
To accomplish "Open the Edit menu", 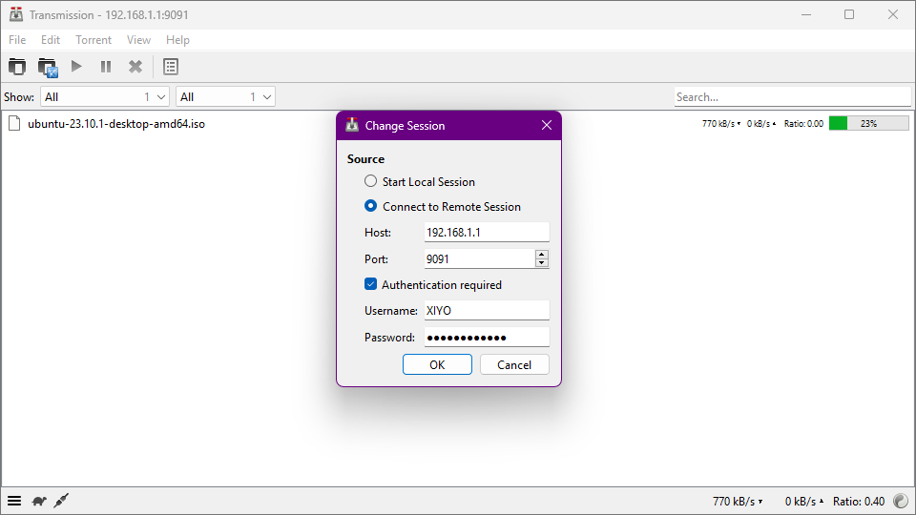I will [51, 40].
